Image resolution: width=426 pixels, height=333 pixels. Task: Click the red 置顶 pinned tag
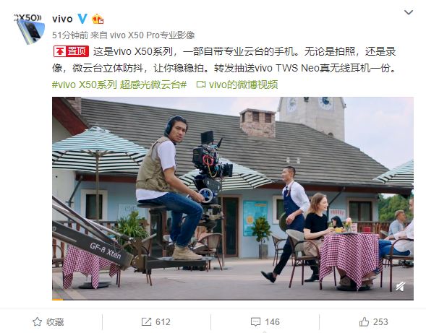click(71, 51)
